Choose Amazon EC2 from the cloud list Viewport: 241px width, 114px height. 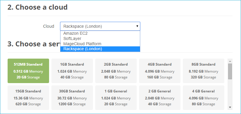coord(100,33)
